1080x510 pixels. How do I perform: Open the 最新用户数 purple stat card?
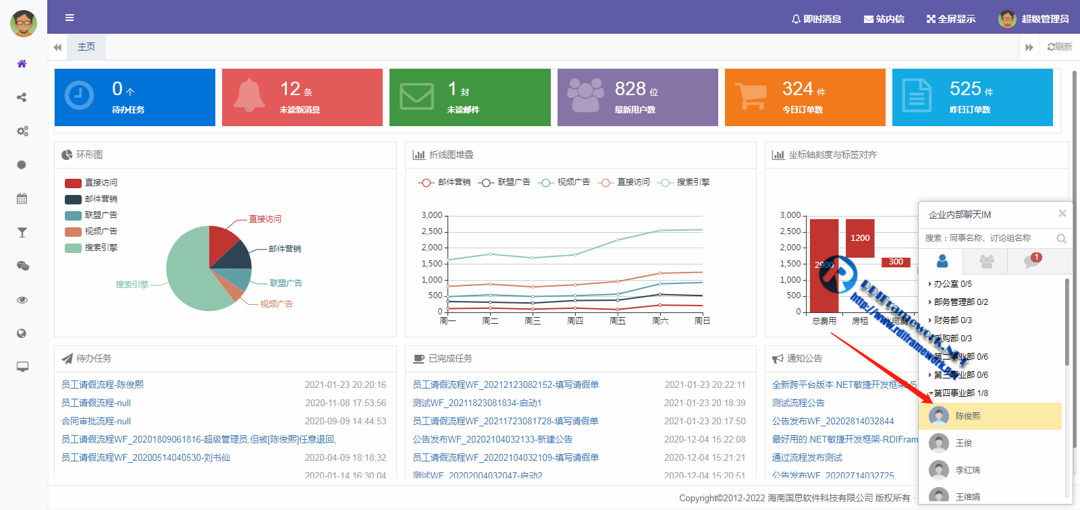pos(638,97)
